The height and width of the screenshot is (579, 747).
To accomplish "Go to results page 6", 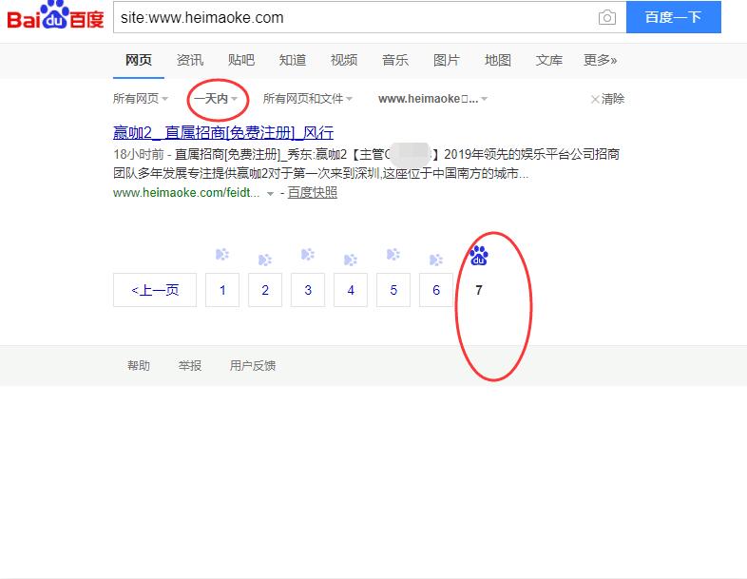I will (x=436, y=290).
